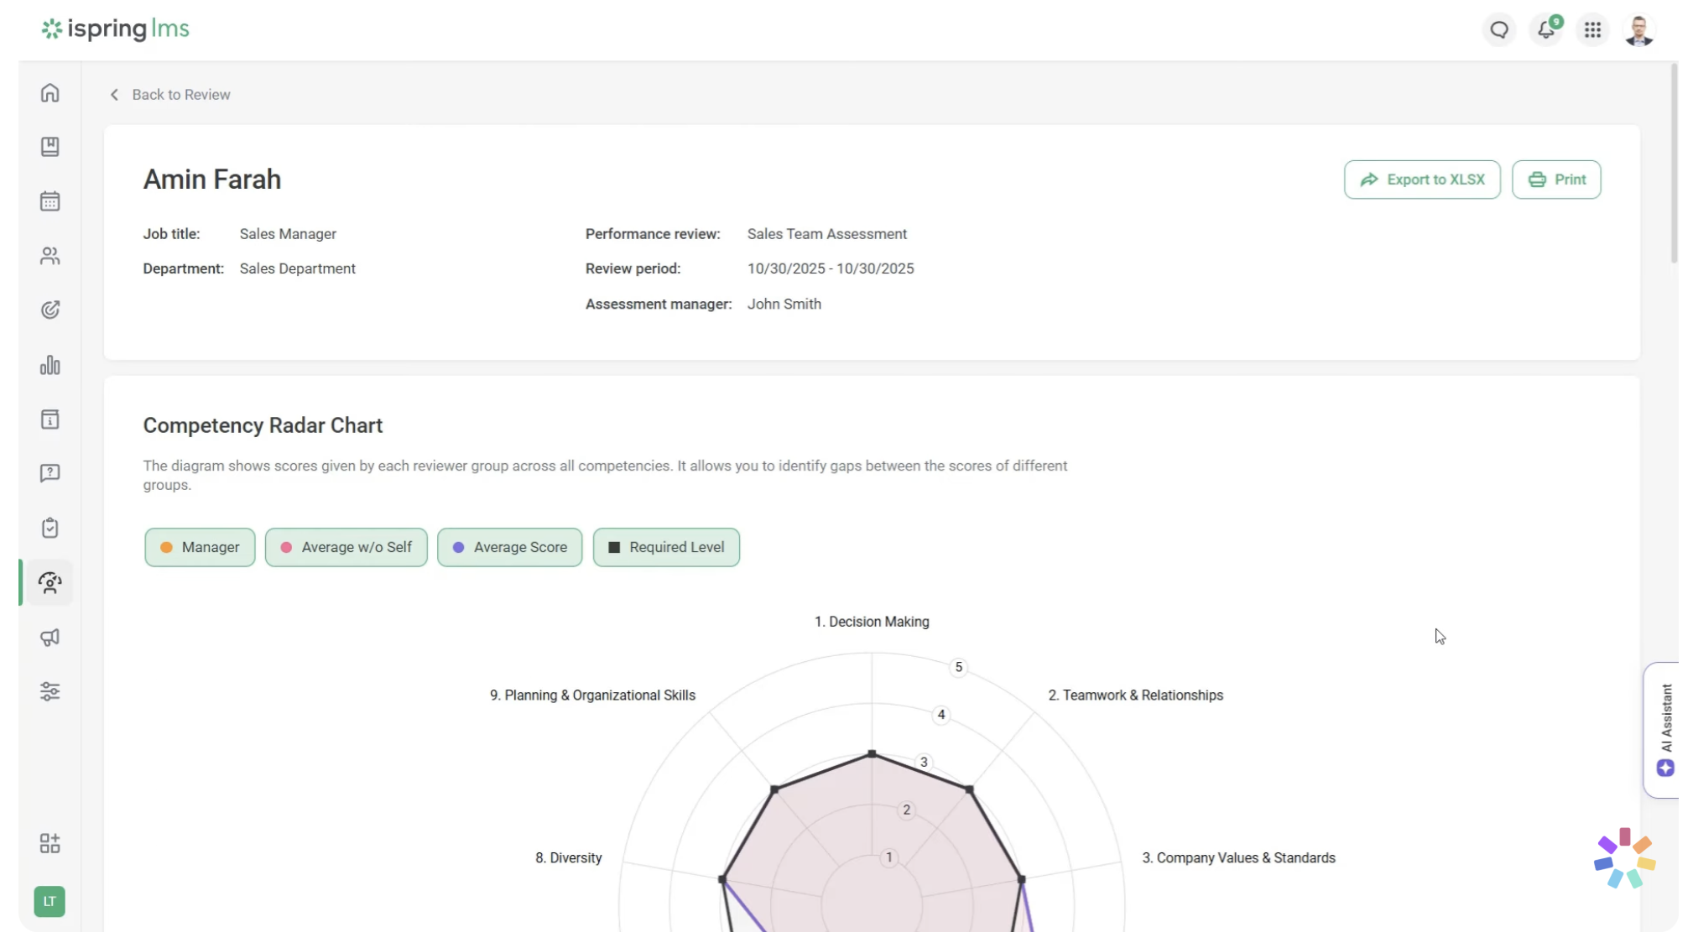Open the users icon in sidebar
1693x948 pixels.
coord(49,256)
